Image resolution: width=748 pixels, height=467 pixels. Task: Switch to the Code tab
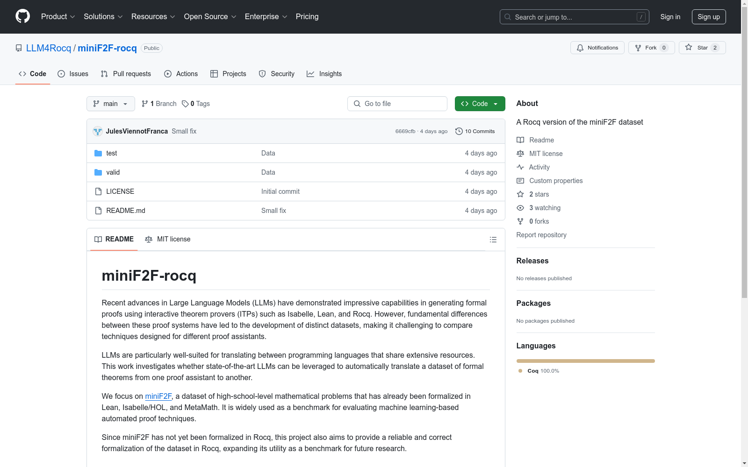click(x=33, y=74)
